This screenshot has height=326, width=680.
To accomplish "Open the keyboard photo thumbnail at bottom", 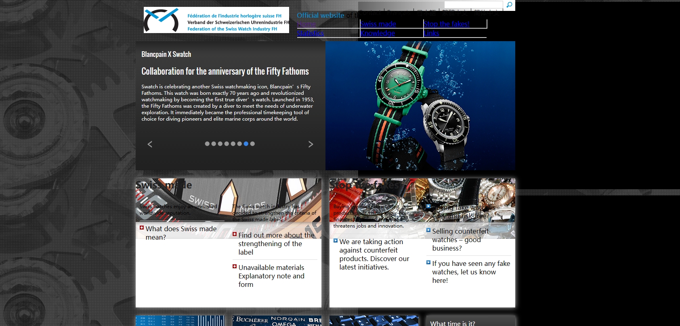I will point(374,321).
